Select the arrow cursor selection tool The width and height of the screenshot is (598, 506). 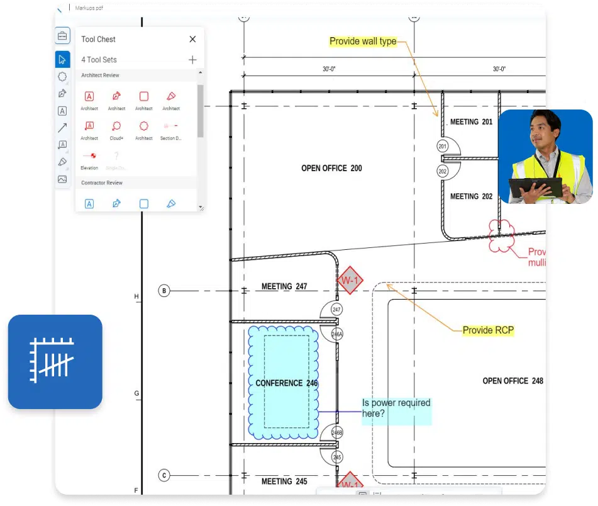[62, 60]
